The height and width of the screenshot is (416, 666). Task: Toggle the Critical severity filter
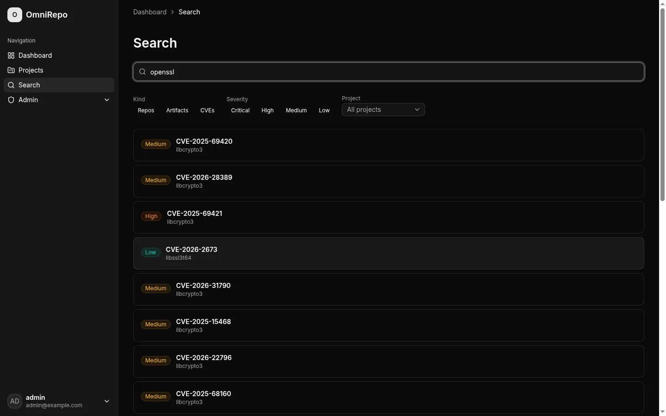pyautogui.click(x=240, y=110)
